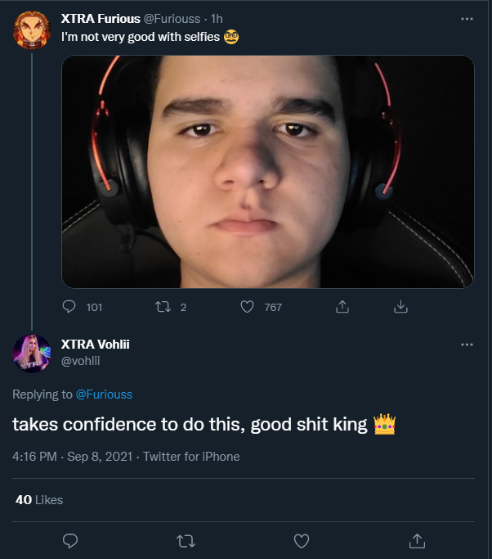Open XTRA Vohlii's profile avatar
Viewport: 492px width, 559px height.
32,353
